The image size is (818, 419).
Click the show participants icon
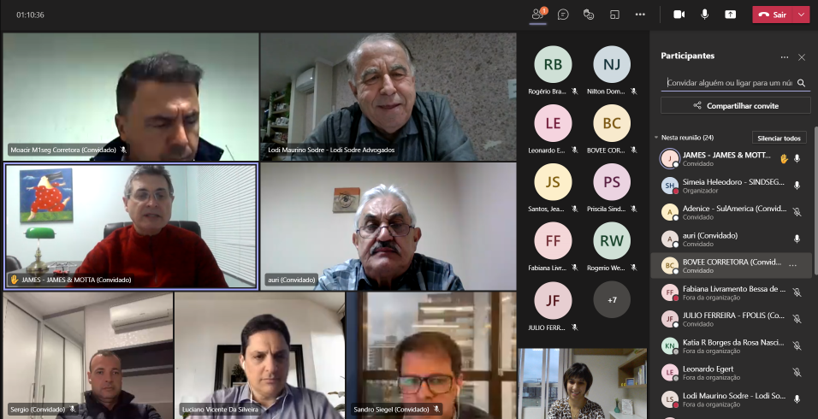point(538,15)
